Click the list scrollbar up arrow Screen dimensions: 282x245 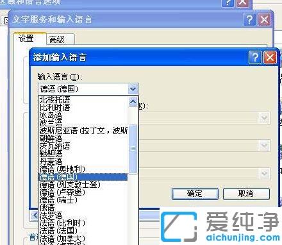133,102
